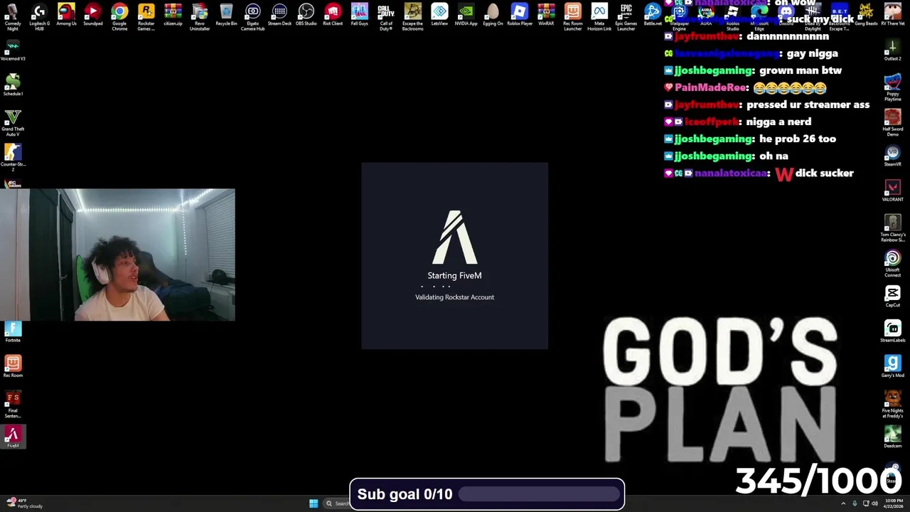Open the Voicemod V3 desktop icon
The image size is (910, 512).
(13, 50)
